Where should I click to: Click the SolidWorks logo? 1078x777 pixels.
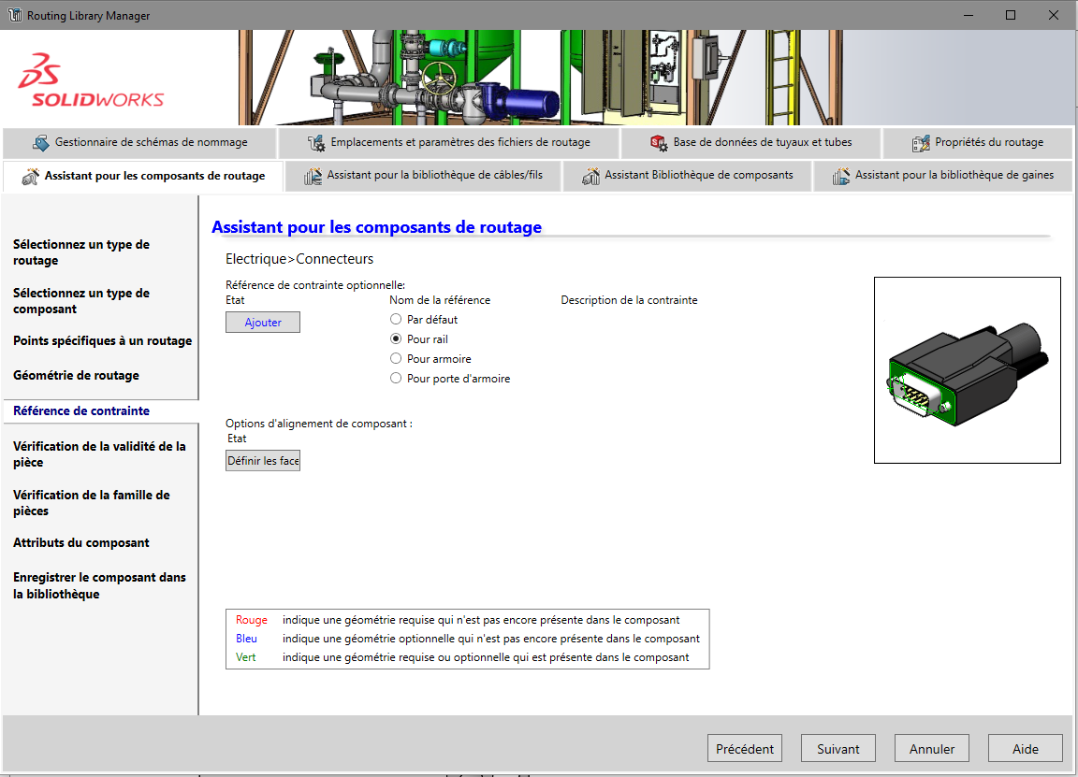click(x=91, y=80)
